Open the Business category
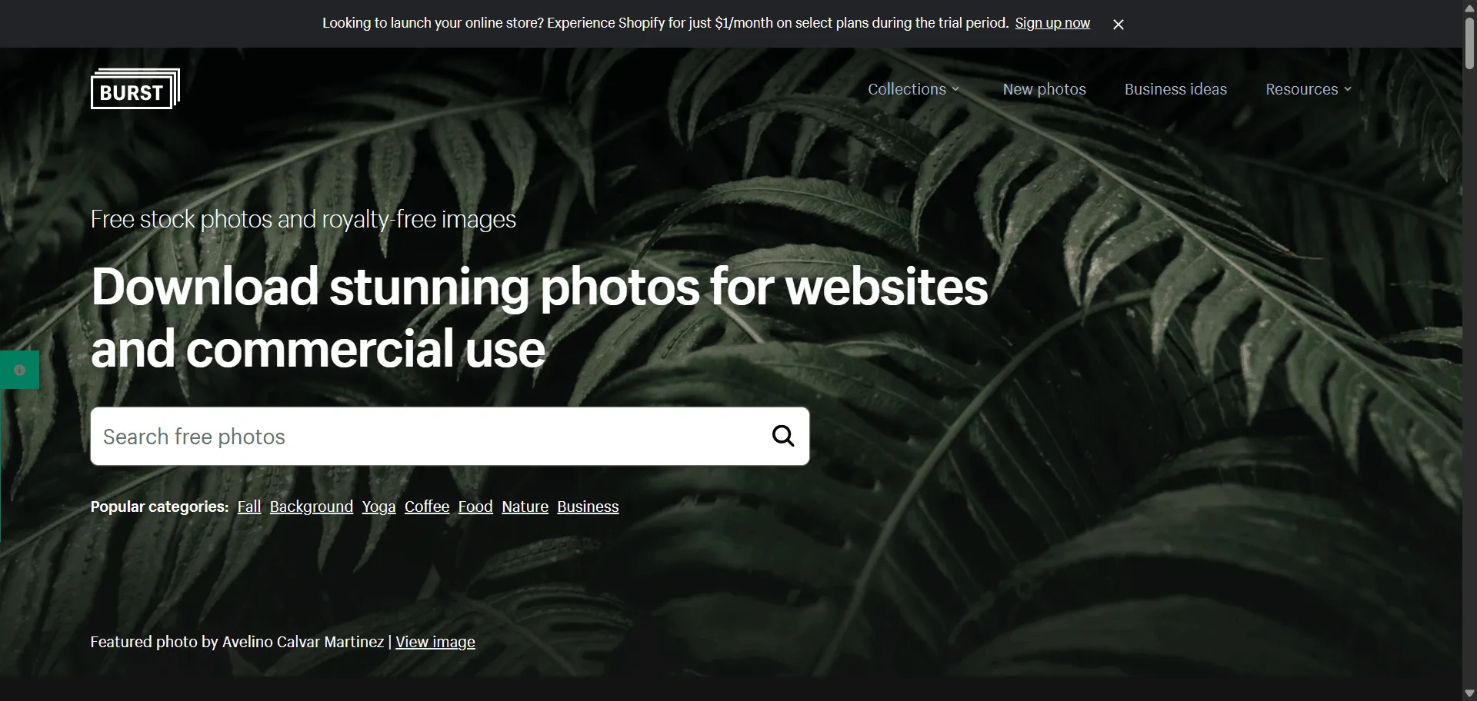 click(588, 507)
